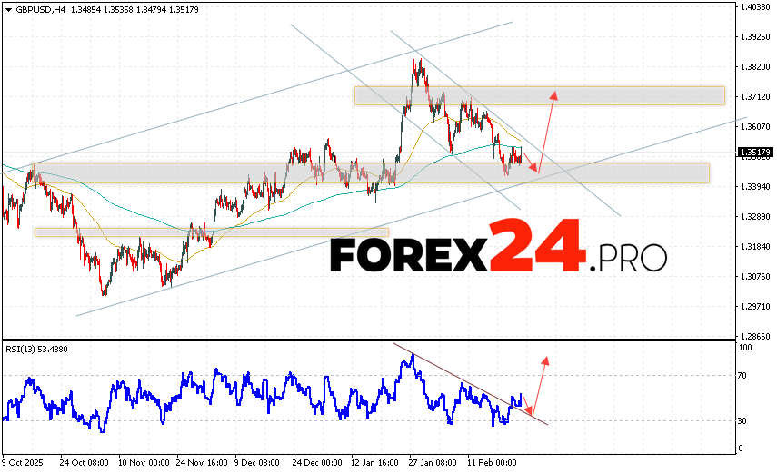Select the 1.28660 price axis label
Image resolution: width=777 pixels, height=473 pixels.
click(x=755, y=337)
